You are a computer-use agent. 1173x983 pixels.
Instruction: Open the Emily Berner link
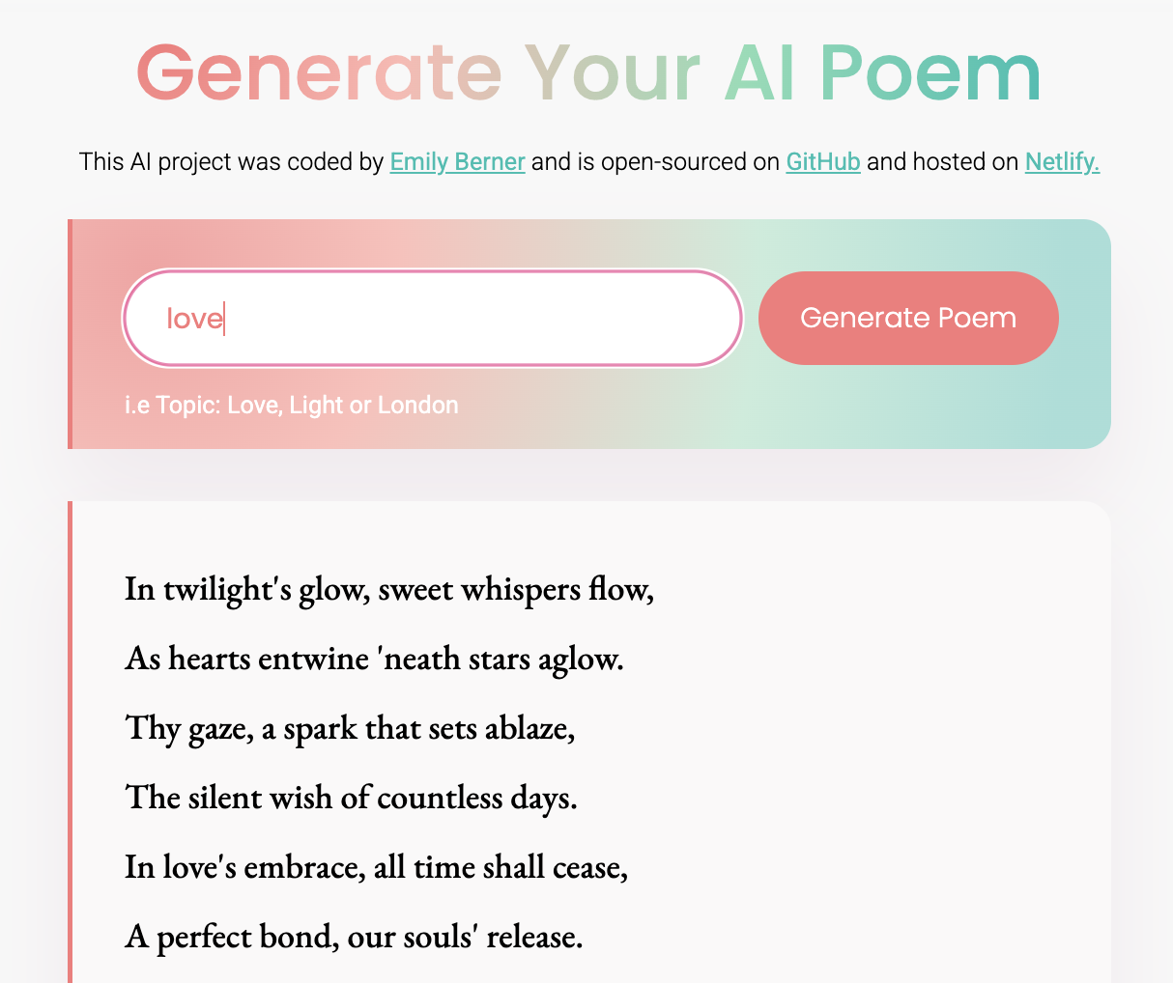pyautogui.click(x=457, y=161)
